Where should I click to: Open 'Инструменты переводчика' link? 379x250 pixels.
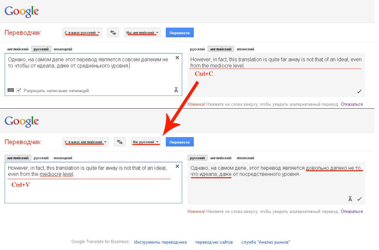coord(161,242)
